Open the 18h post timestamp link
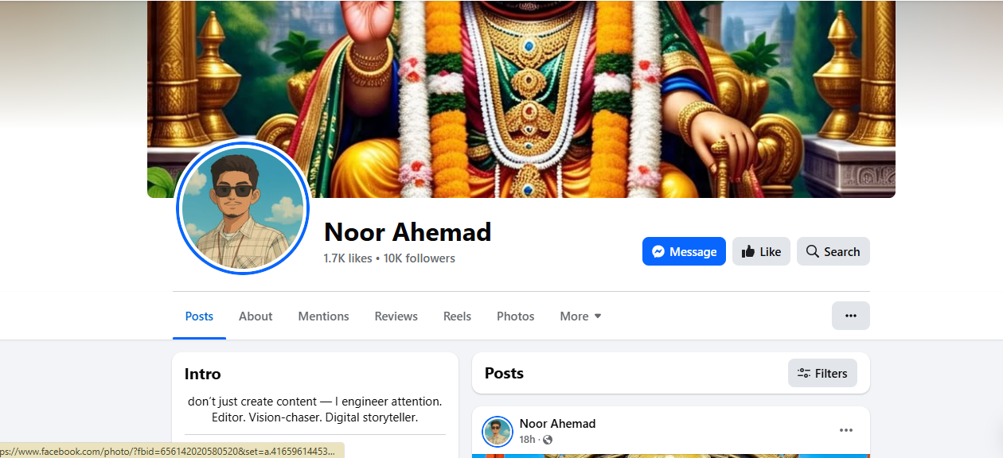The image size is (1003, 458). [x=527, y=440]
